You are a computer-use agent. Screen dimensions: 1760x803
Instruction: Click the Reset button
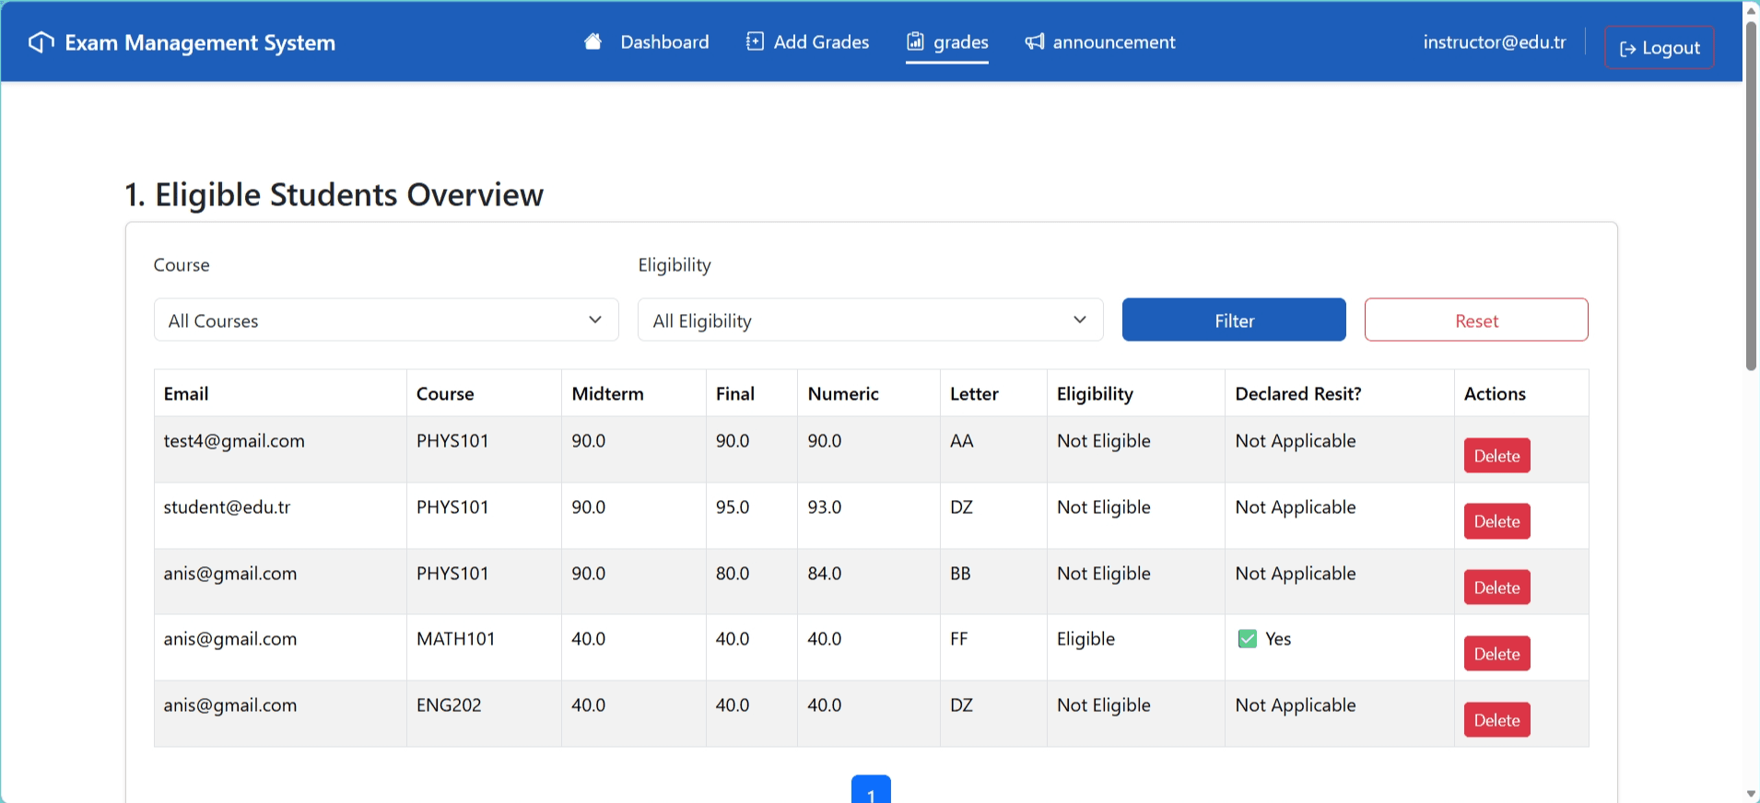pyautogui.click(x=1476, y=320)
